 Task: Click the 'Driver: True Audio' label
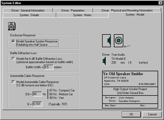(x=113, y=55)
